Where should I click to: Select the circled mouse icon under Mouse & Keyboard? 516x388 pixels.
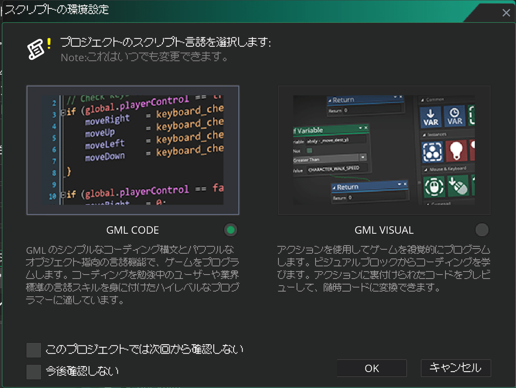[x=433, y=186]
